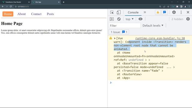Show more DevTools tabs with double chevron
This screenshot has width=192, height=108.
tap(145, 12)
